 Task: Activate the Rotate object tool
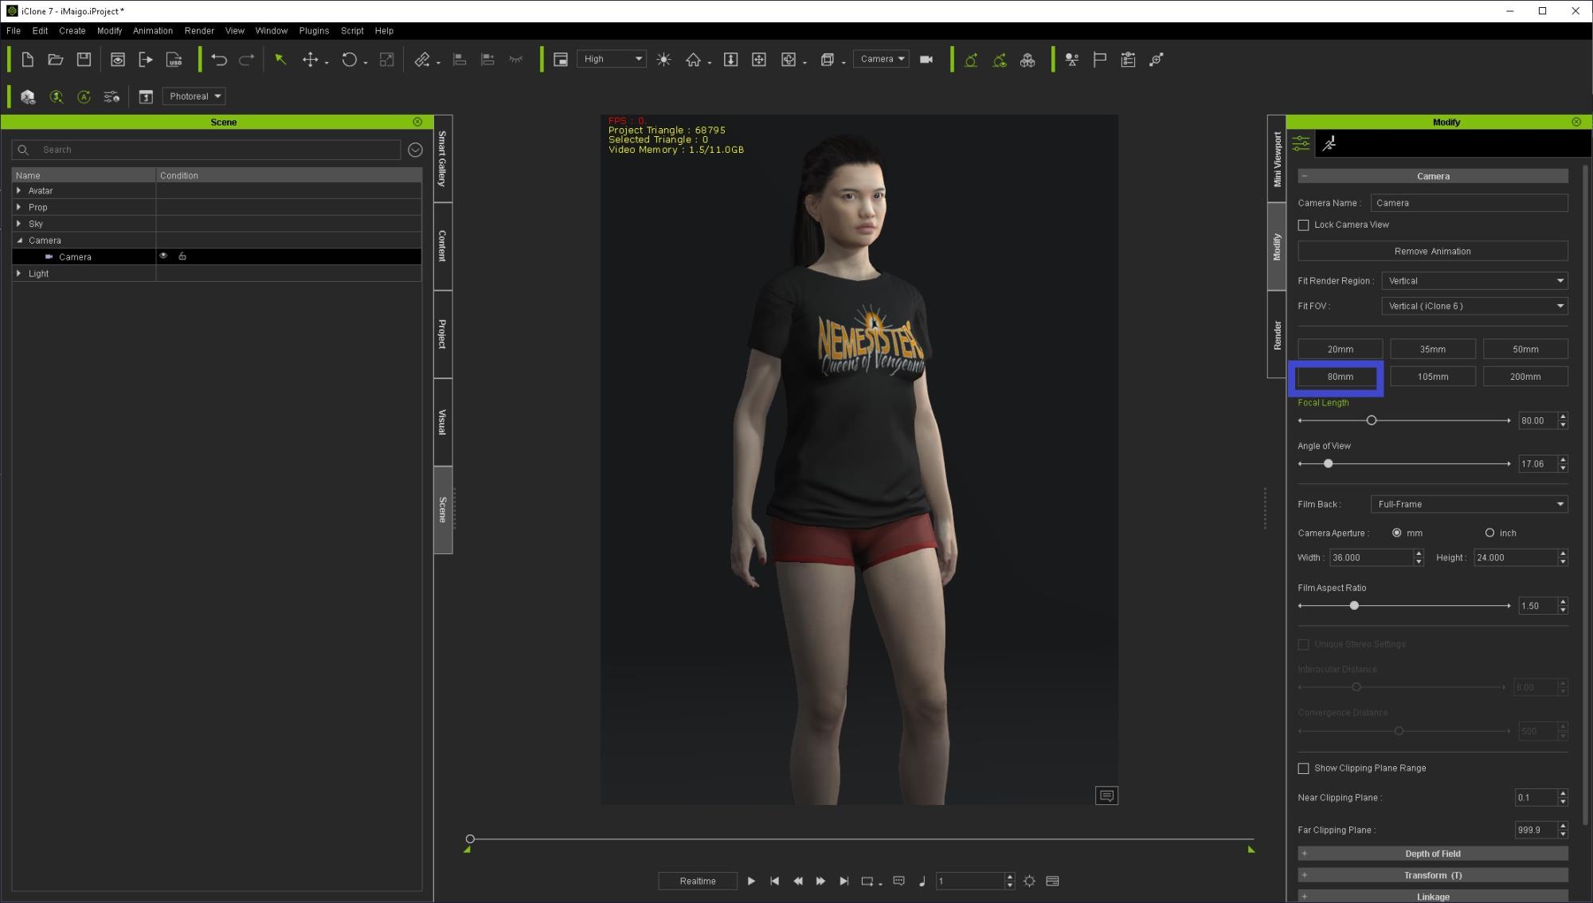[350, 60]
